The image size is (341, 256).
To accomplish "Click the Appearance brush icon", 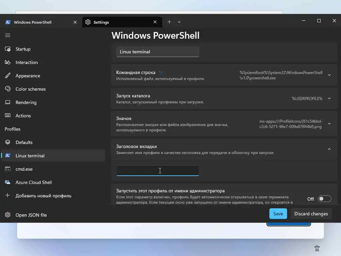I will click(8, 76).
